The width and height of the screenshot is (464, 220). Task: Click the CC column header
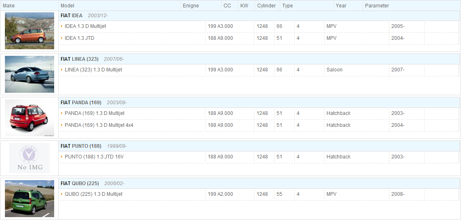pyautogui.click(x=227, y=6)
